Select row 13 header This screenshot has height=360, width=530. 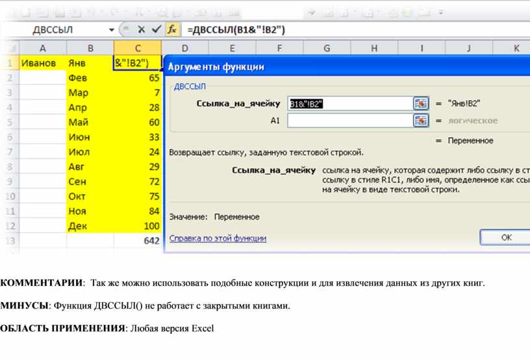click(10, 240)
